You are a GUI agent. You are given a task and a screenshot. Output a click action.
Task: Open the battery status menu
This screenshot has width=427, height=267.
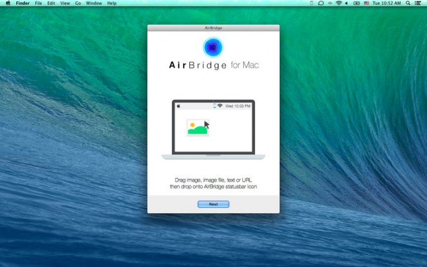pos(356,4)
